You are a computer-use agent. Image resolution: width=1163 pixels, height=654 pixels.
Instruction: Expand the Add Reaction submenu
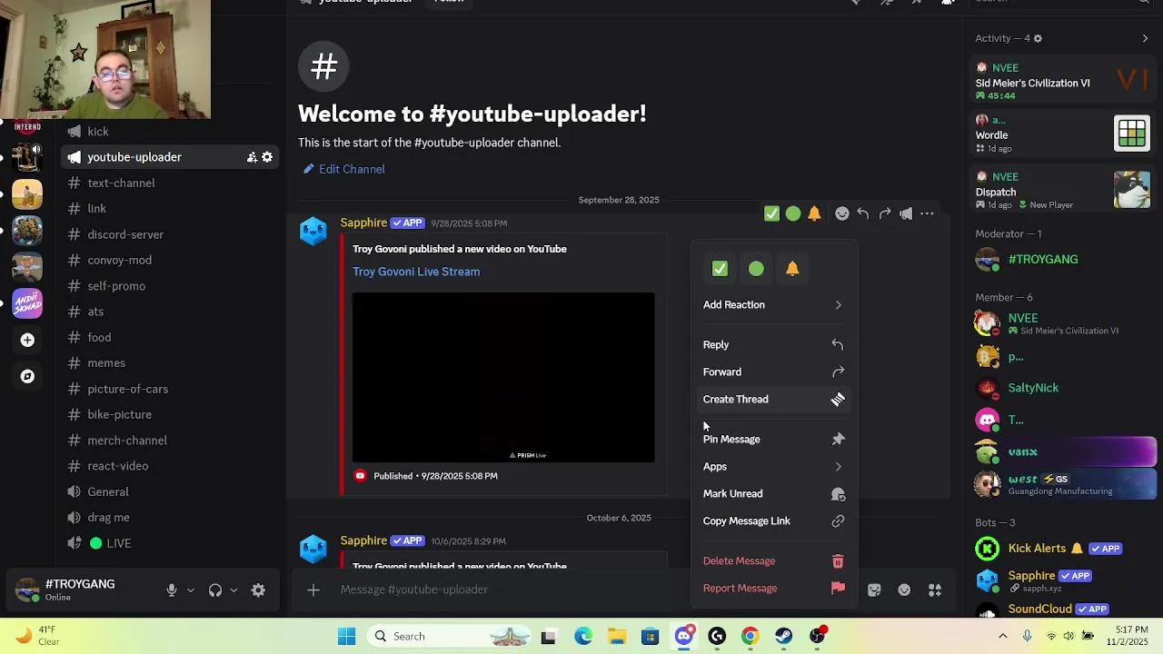coord(773,305)
